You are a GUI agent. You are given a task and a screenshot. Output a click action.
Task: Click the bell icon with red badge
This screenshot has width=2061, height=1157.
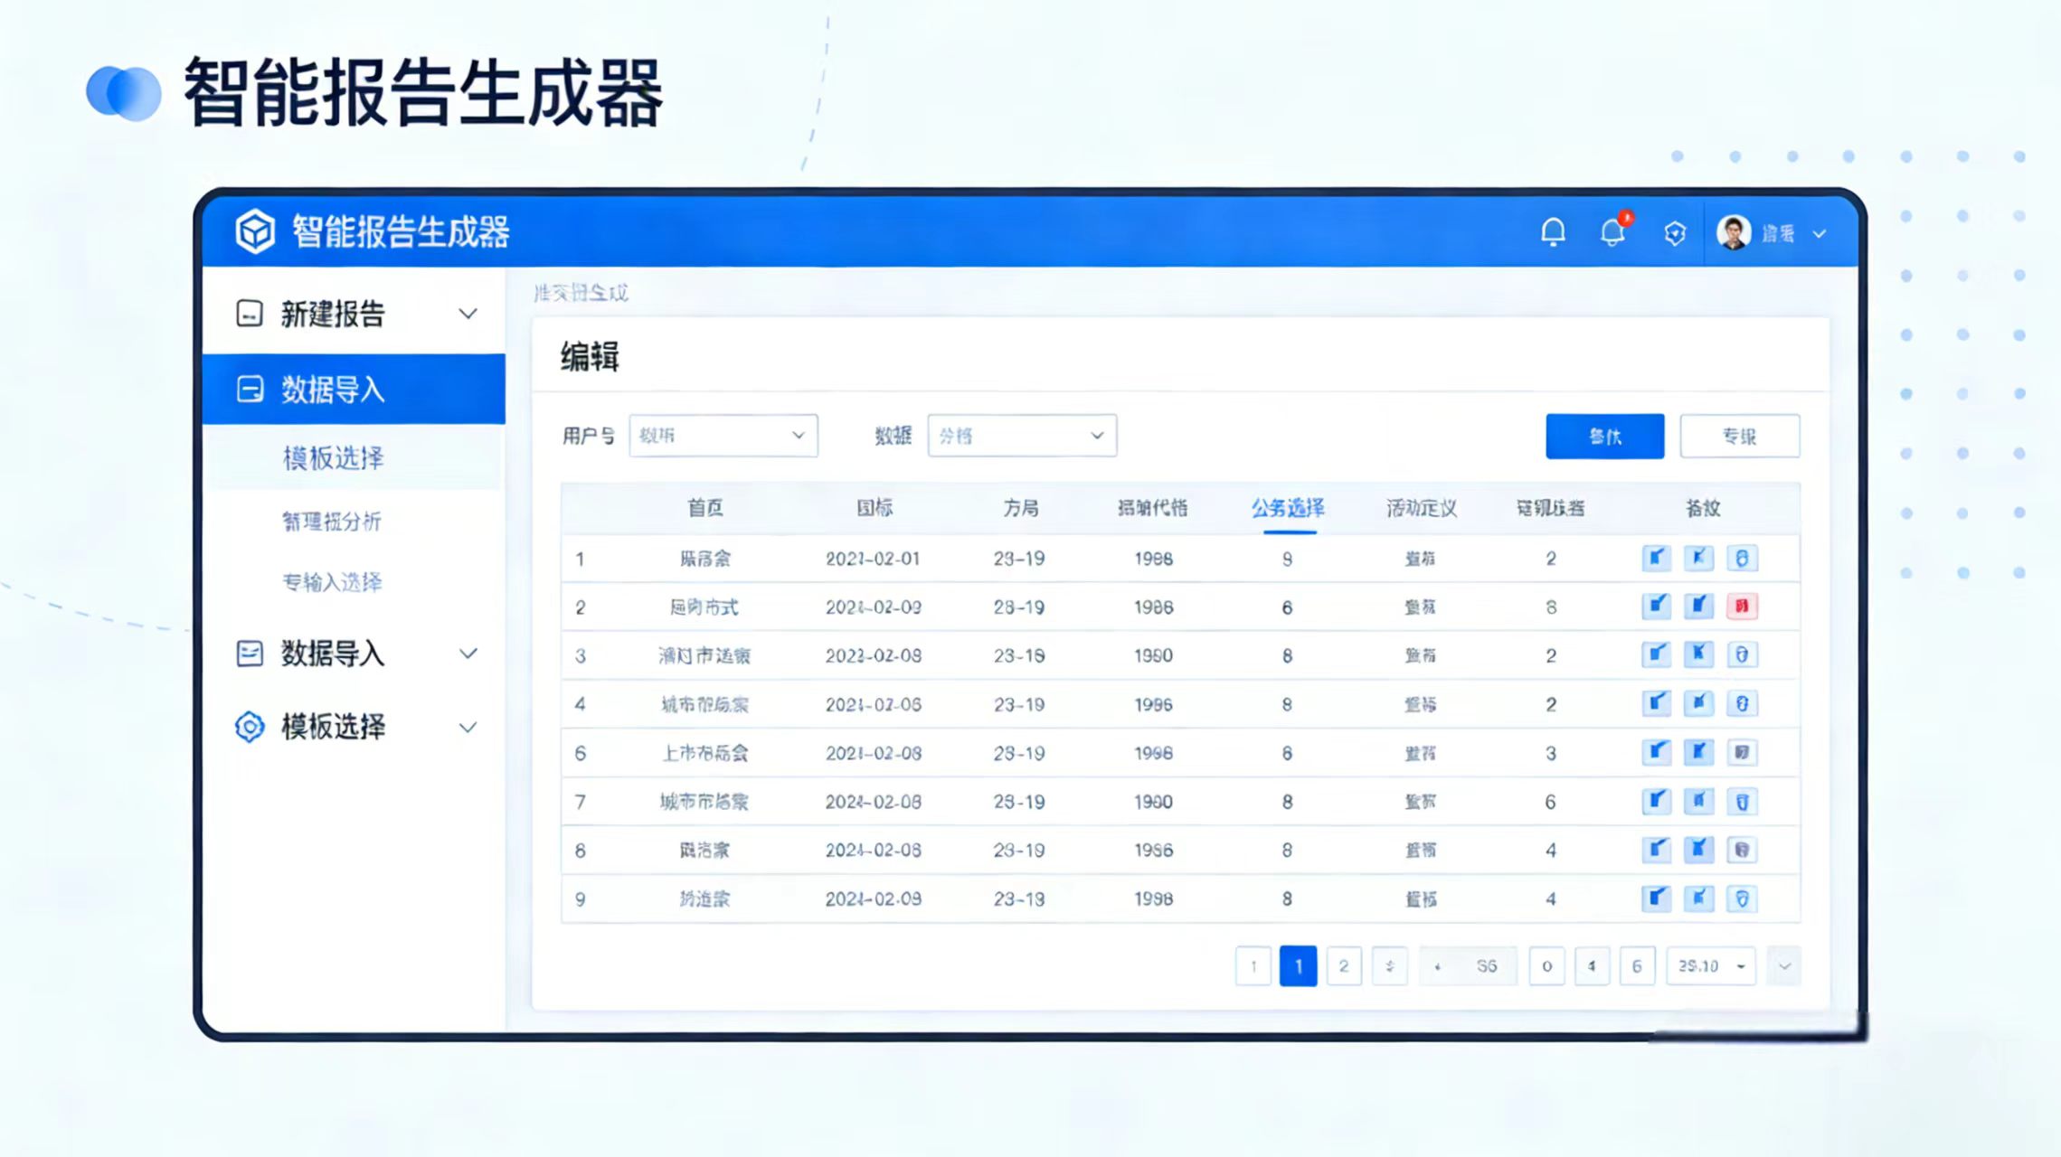[x=1612, y=232]
